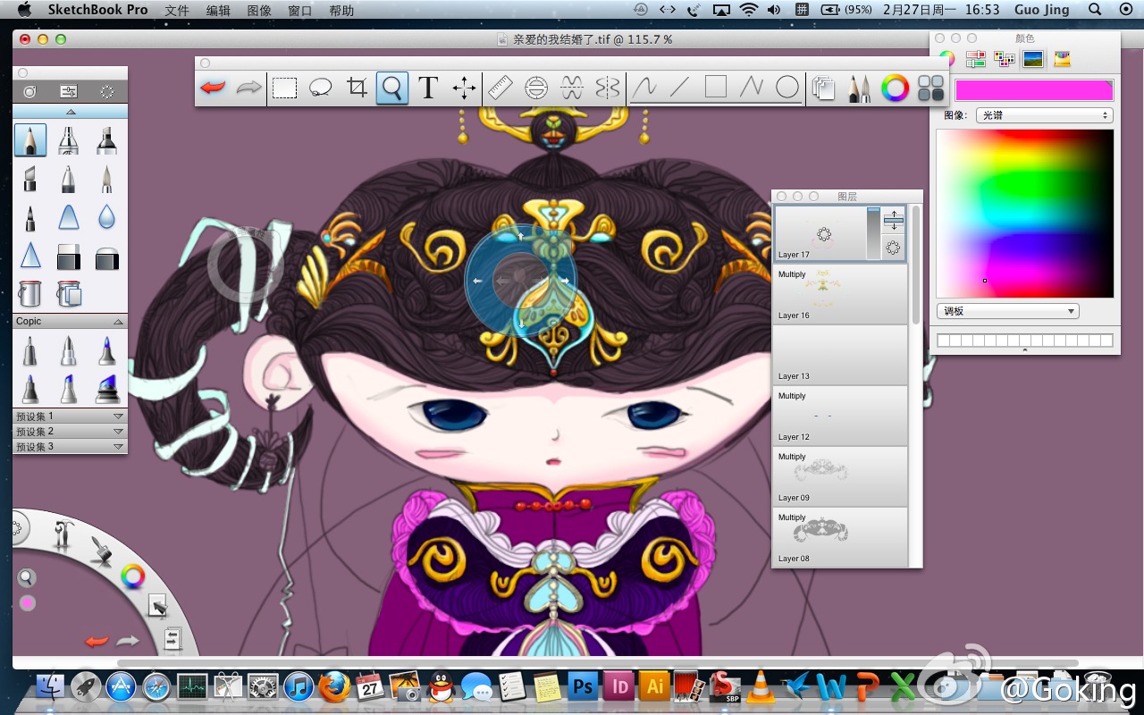The width and height of the screenshot is (1144, 715).
Task: Choose the Blur water drop brush
Action: coord(106,217)
